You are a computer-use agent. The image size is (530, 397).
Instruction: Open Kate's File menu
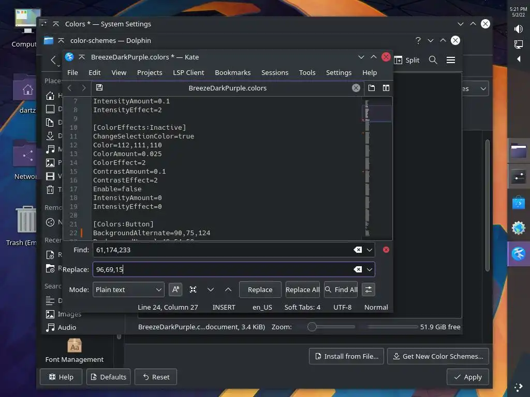(72, 72)
